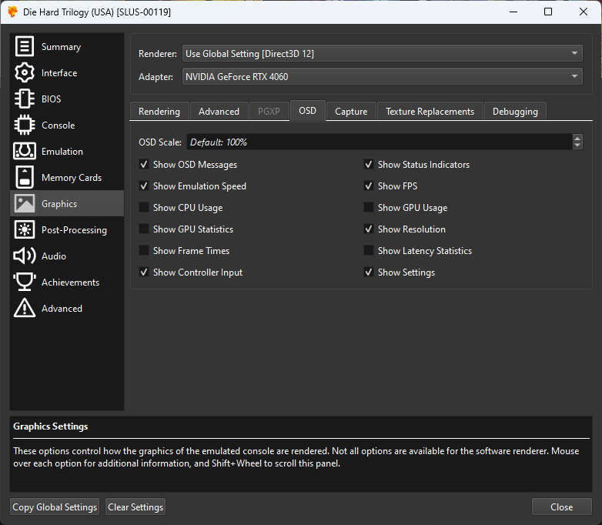The height and width of the screenshot is (525, 602).
Task: Select the Emulation icon in sidebar
Action: (x=25, y=152)
